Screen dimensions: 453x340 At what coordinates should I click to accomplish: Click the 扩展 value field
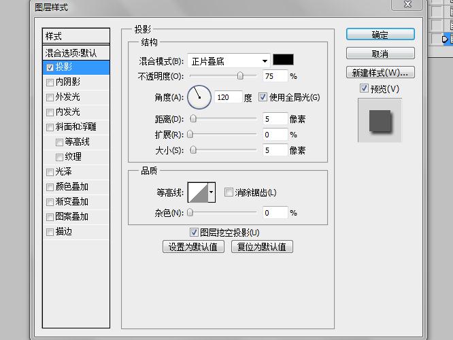(275, 135)
